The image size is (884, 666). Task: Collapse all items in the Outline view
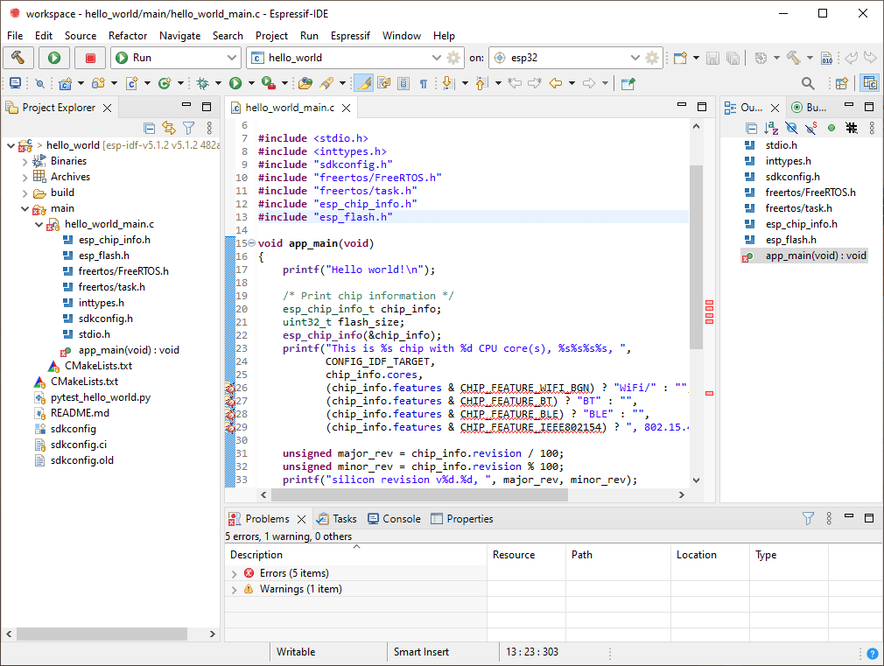pos(751,128)
